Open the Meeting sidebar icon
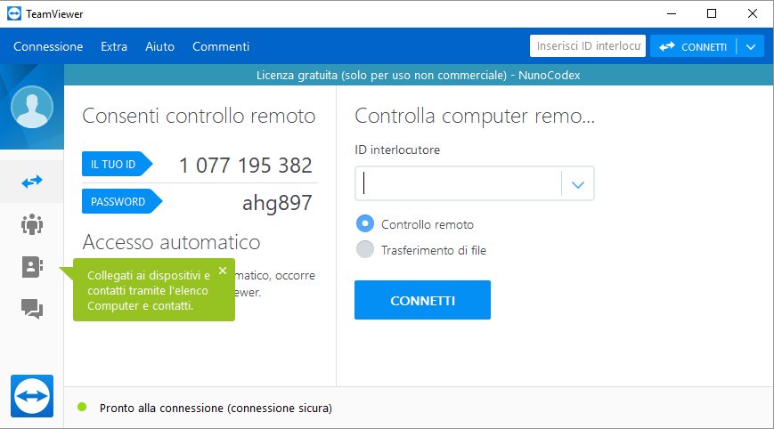This screenshot has width=774, height=429. point(32,224)
